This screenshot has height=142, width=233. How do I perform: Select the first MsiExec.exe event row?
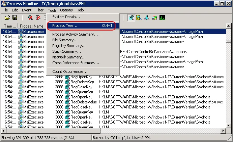tap(33, 32)
